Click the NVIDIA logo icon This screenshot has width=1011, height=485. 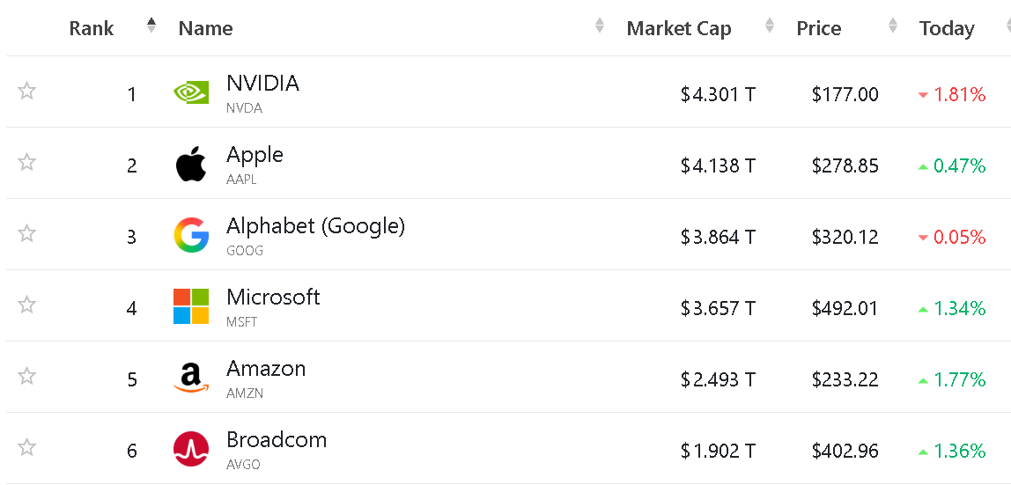[x=191, y=92]
